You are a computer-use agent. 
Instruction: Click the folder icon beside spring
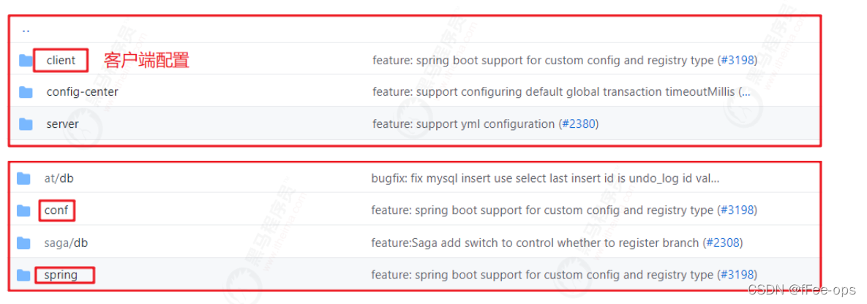(24, 275)
